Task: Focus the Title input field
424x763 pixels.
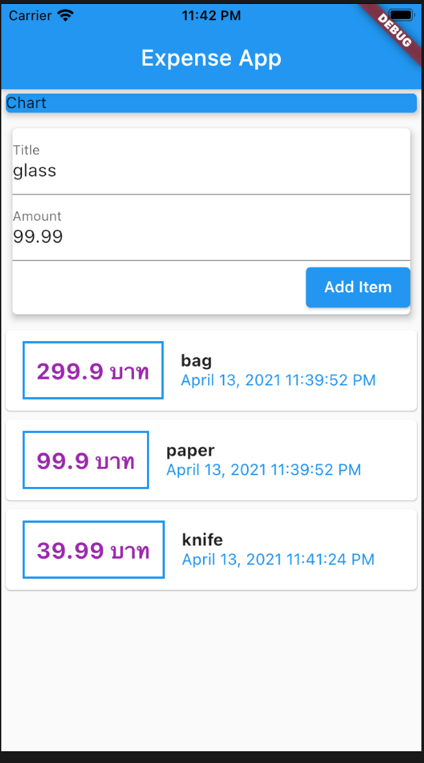Action: pyautogui.click(x=211, y=171)
